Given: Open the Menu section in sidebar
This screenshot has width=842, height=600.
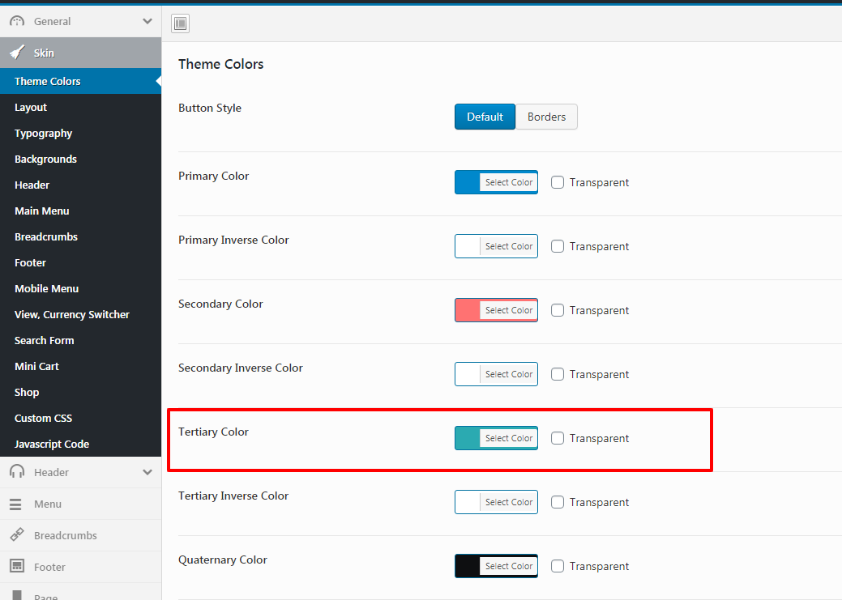Looking at the screenshot, I should tap(80, 504).
